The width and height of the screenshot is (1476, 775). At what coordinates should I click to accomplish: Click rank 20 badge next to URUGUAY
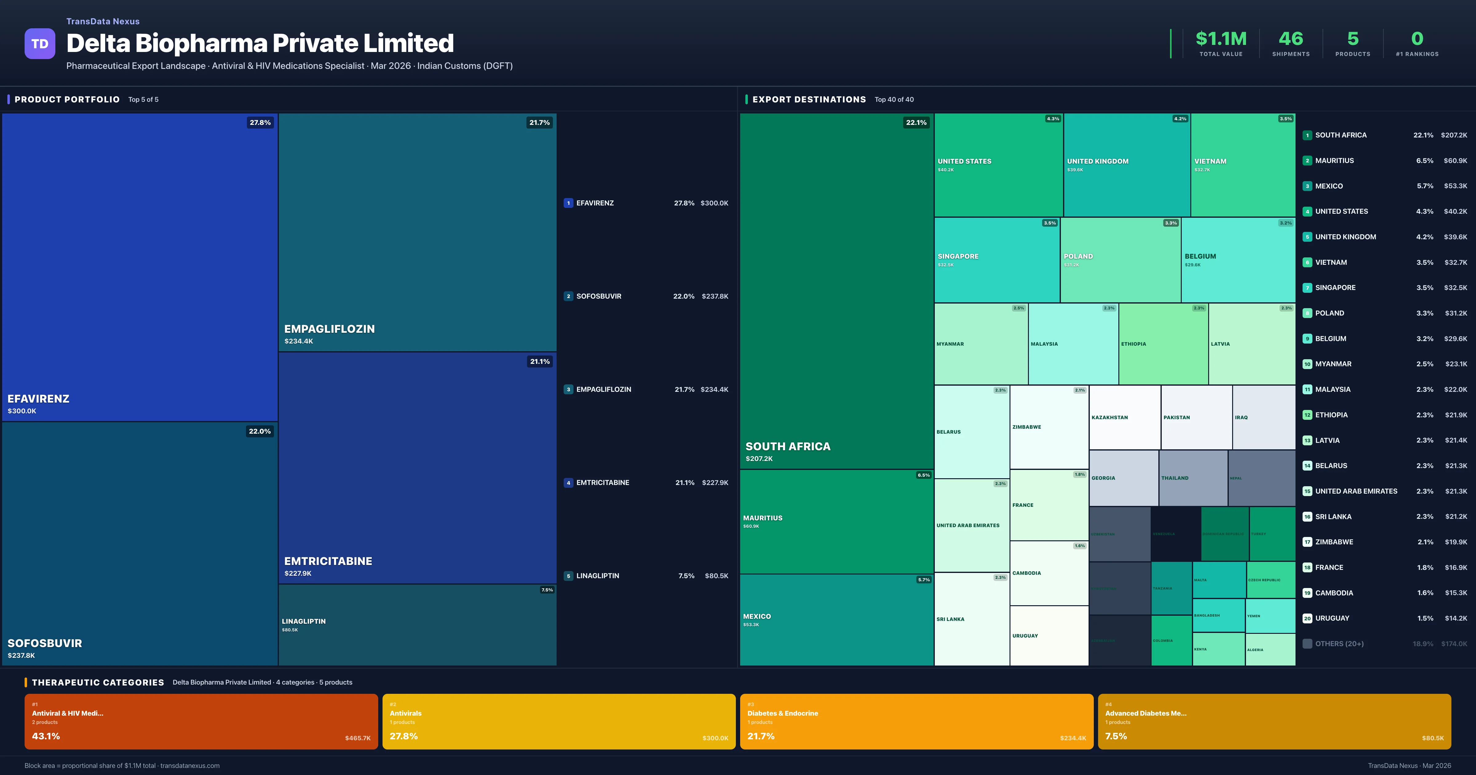click(x=1307, y=618)
